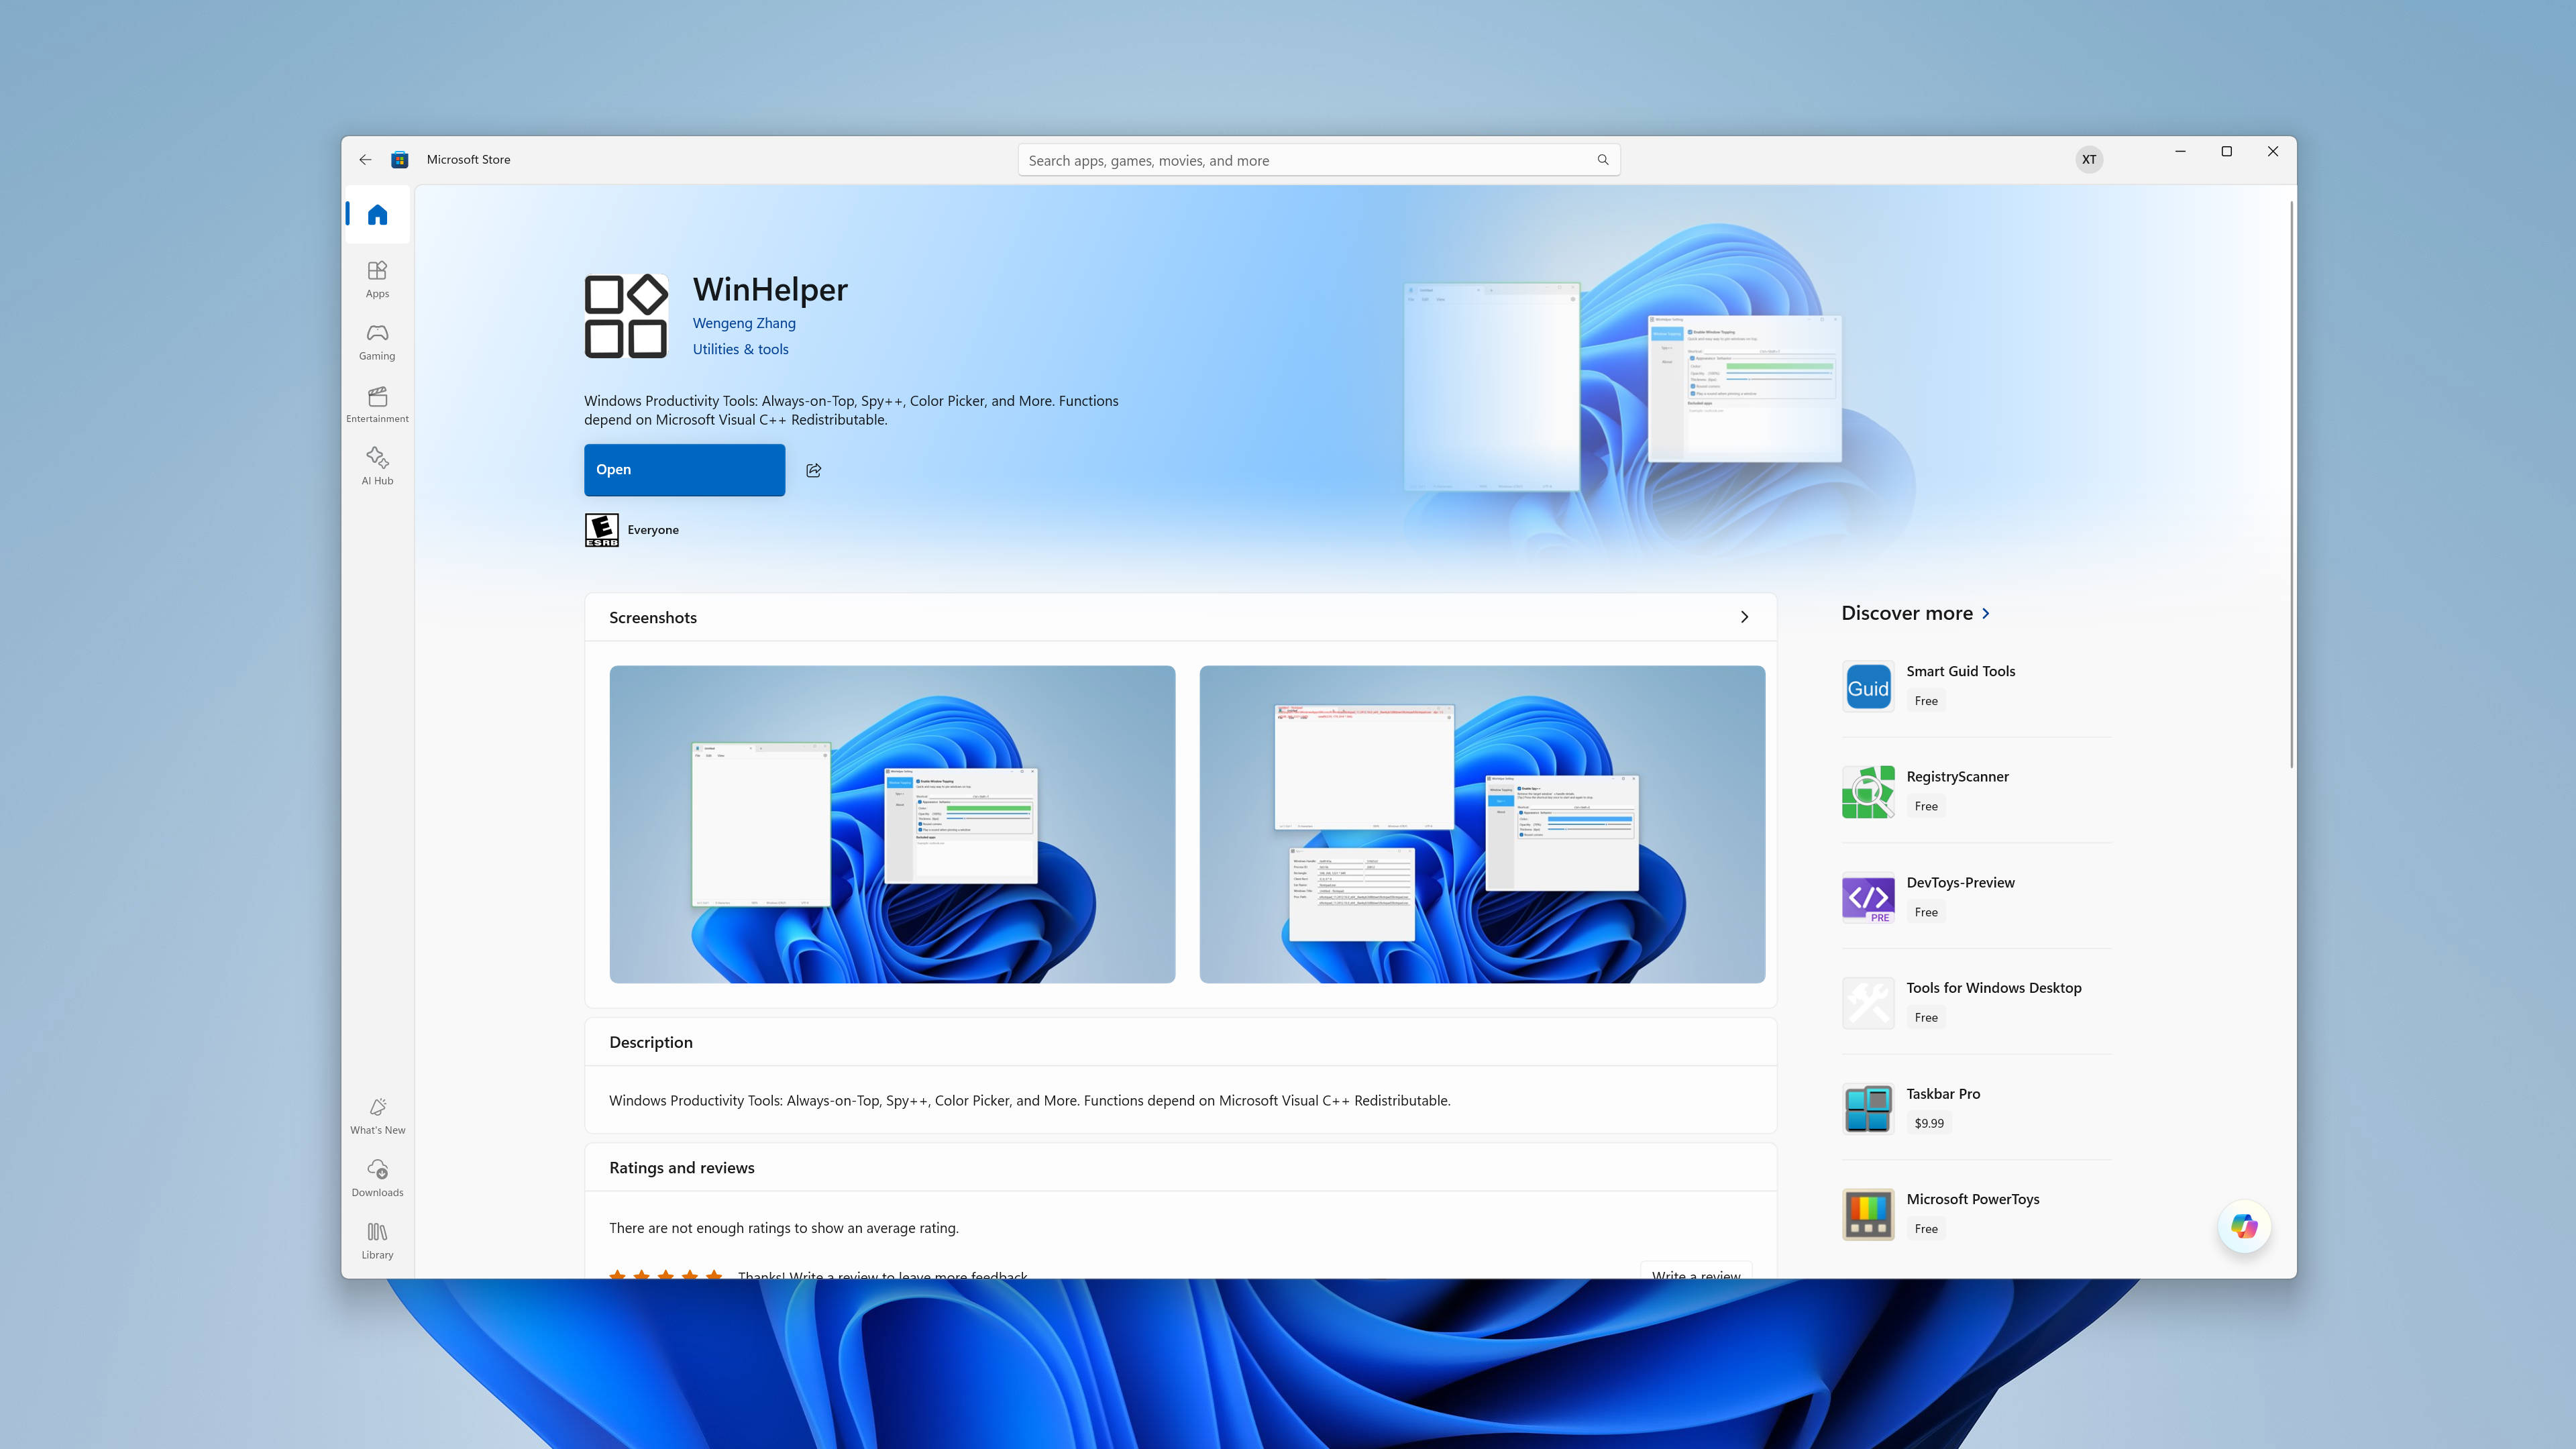Click the Write a review button
2576x1449 pixels.
click(1696, 1271)
